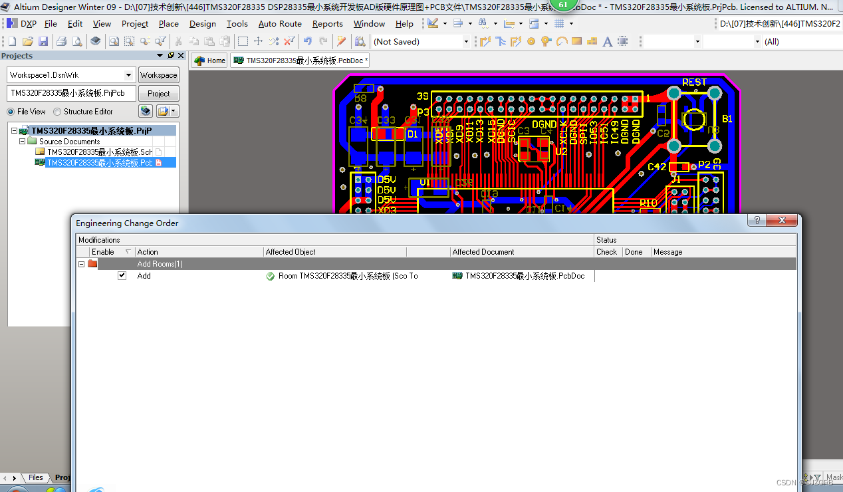Click the Interactively Route Connections tool
The width and height of the screenshot is (843, 492).
(x=485, y=41)
